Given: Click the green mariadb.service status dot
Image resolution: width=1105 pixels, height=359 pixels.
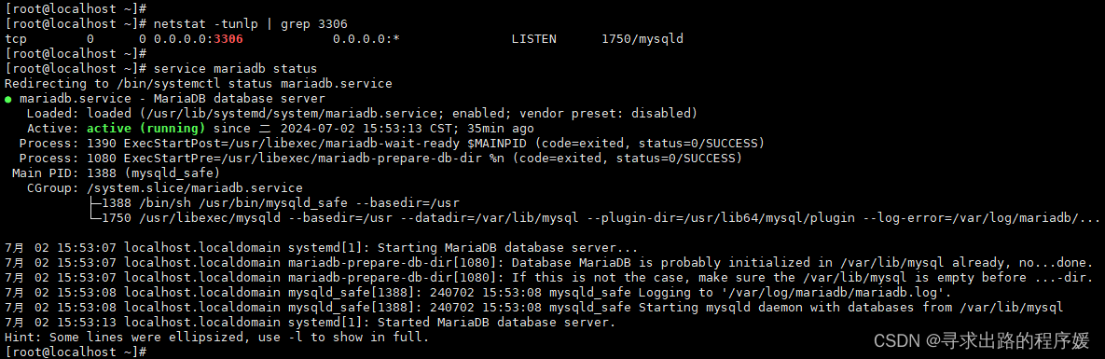Looking at the screenshot, I should (7, 99).
